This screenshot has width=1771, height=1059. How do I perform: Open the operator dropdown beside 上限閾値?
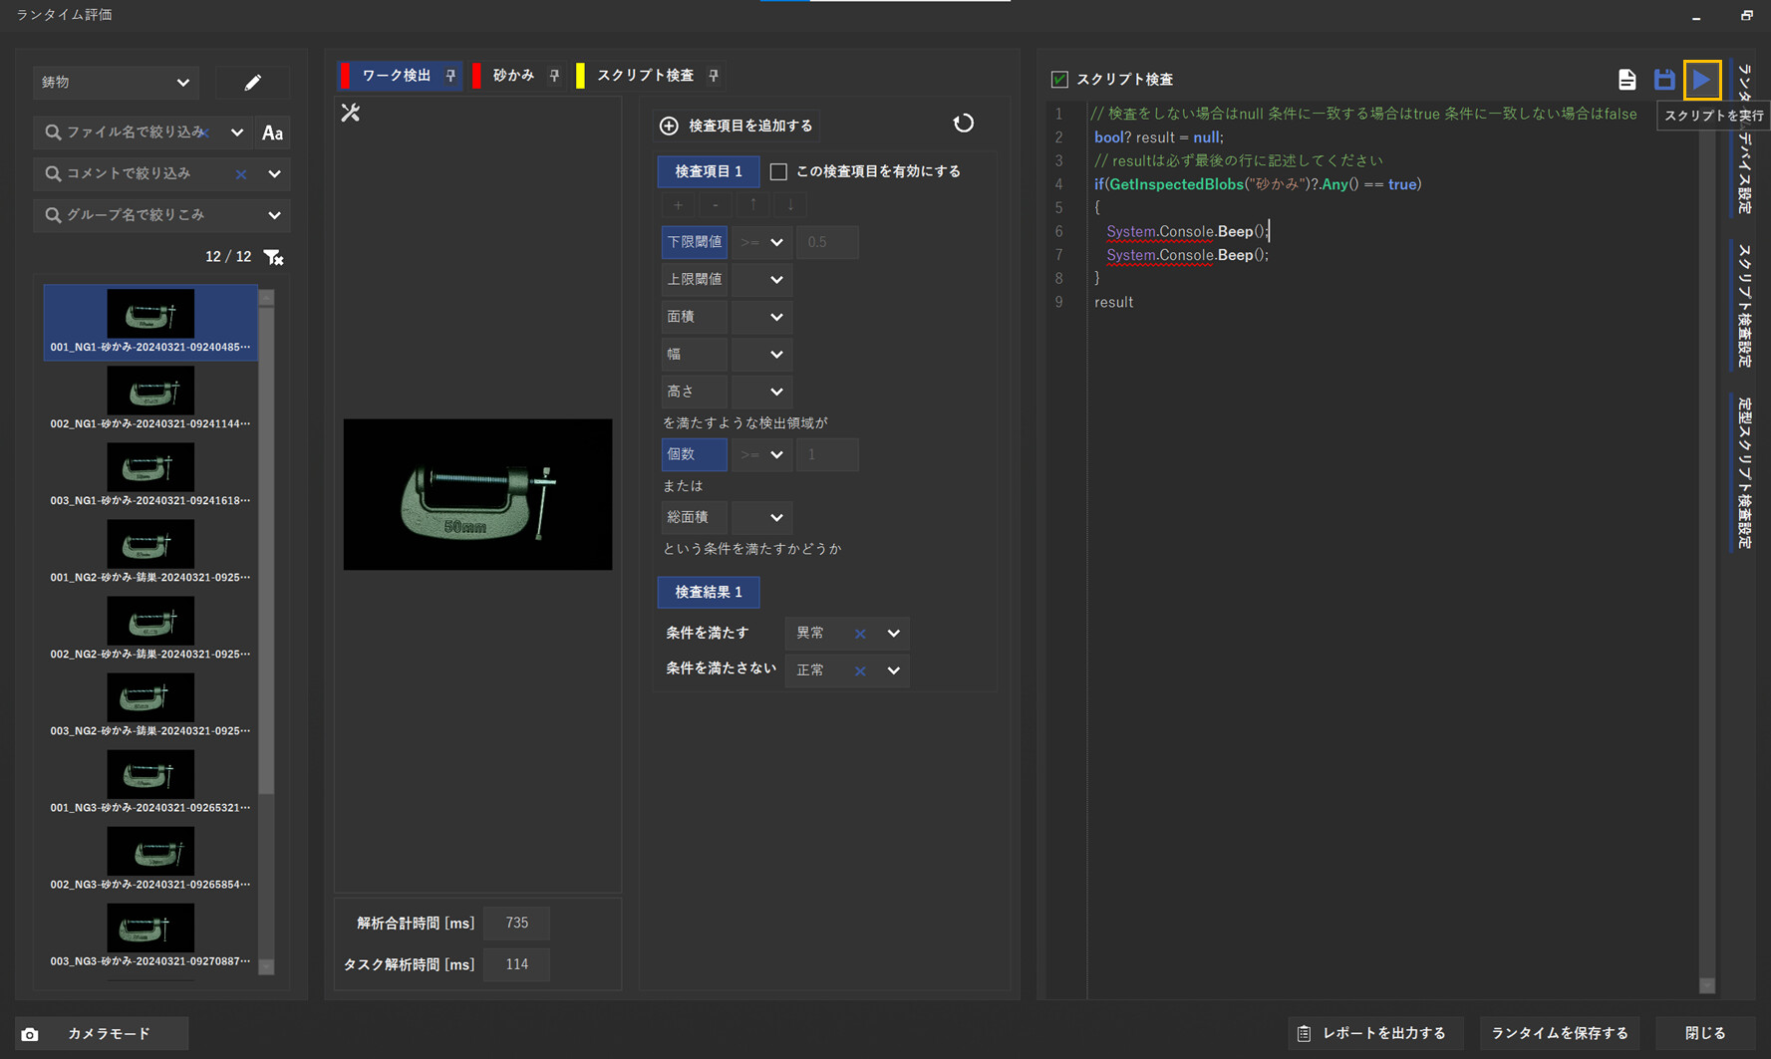[761, 280]
